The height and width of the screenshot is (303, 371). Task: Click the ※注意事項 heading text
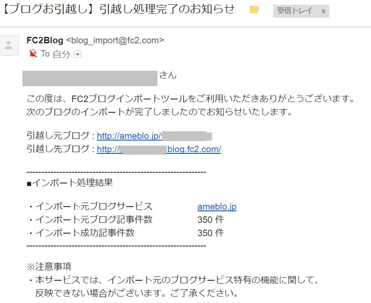pos(49,267)
